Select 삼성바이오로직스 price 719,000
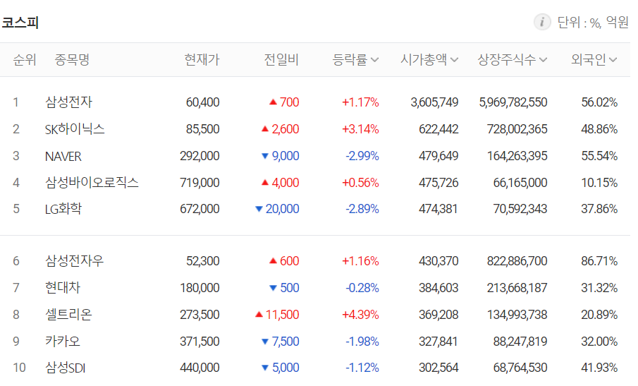Screen dimensions: 638x386 click(200, 183)
